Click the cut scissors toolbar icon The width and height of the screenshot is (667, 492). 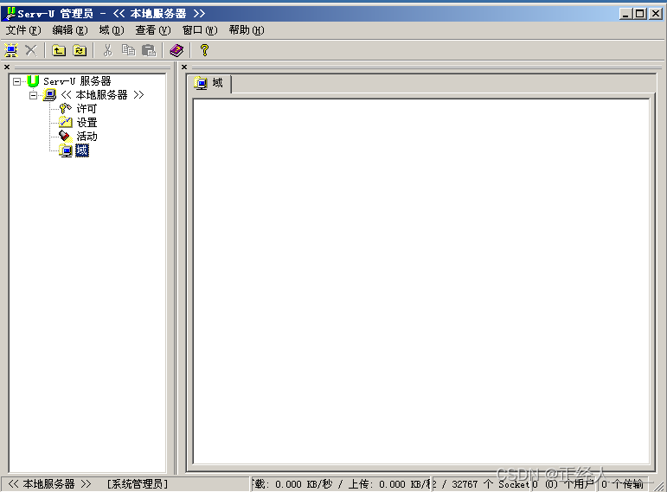coord(107,50)
